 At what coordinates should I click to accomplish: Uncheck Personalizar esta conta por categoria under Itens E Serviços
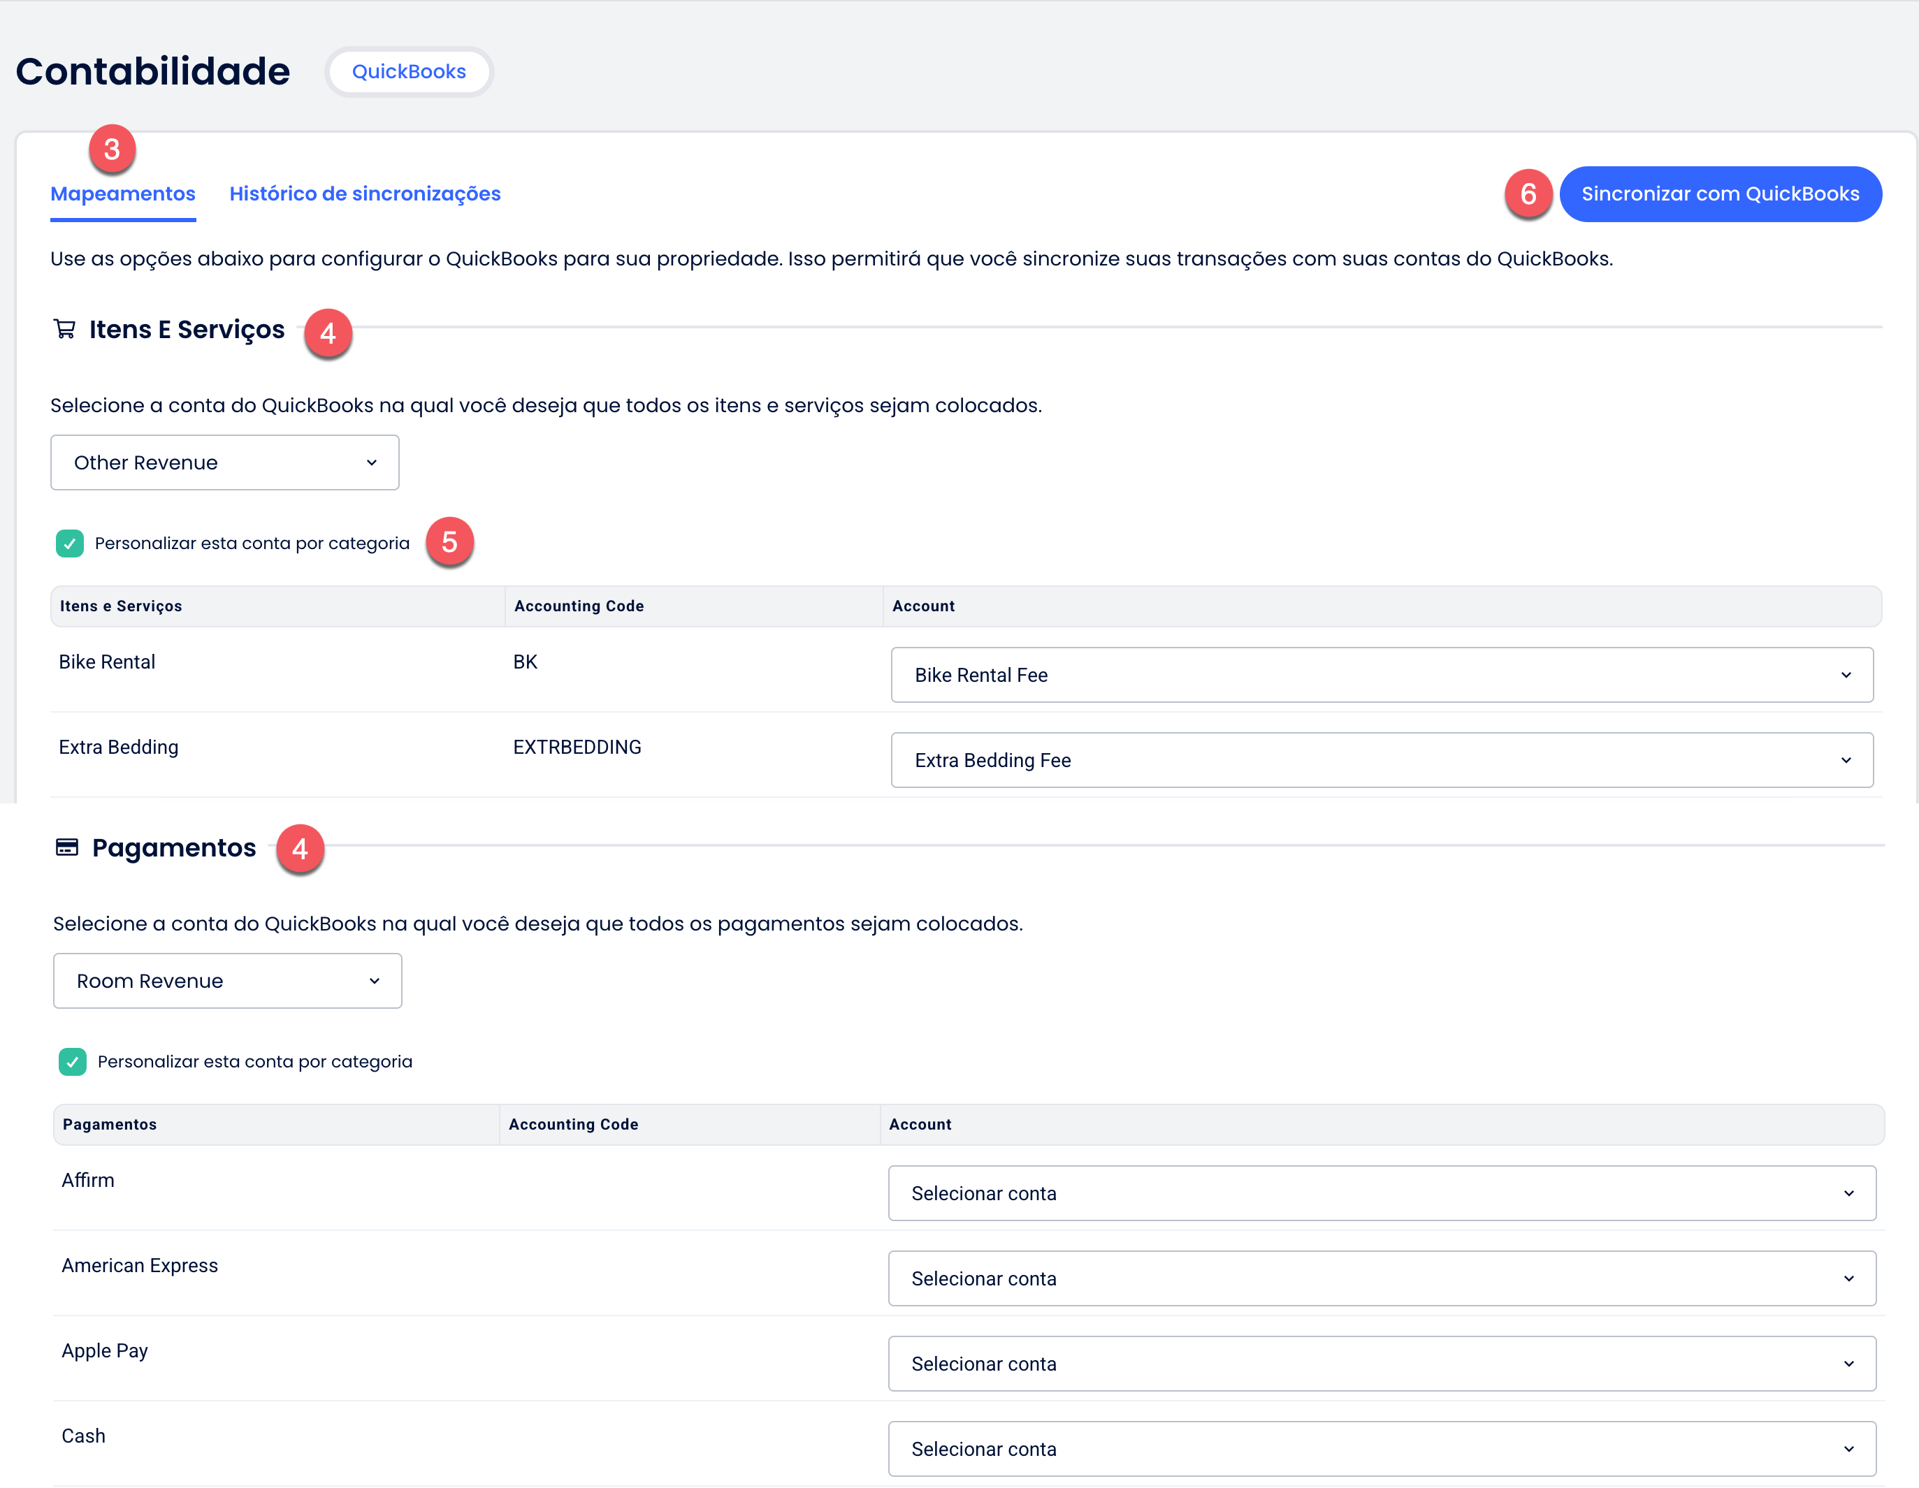71,544
